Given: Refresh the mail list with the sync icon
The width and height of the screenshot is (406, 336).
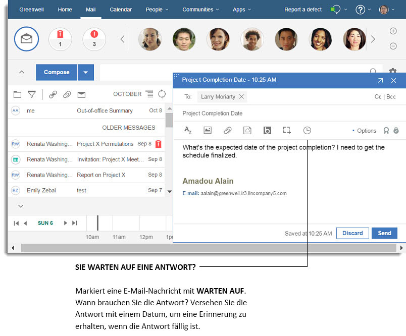Looking at the screenshot, I should (162, 94).
